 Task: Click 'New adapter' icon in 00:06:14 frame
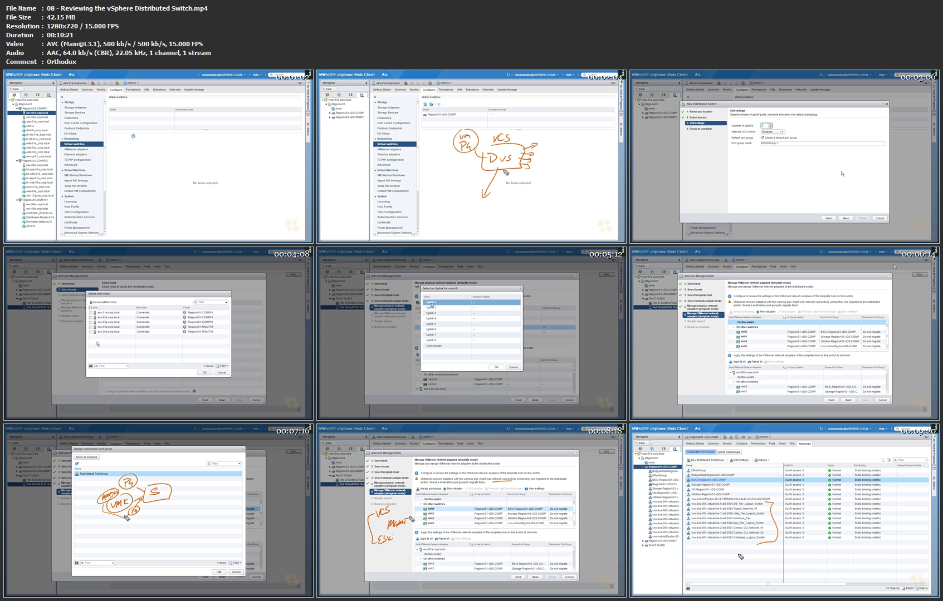tap(758, 312)
